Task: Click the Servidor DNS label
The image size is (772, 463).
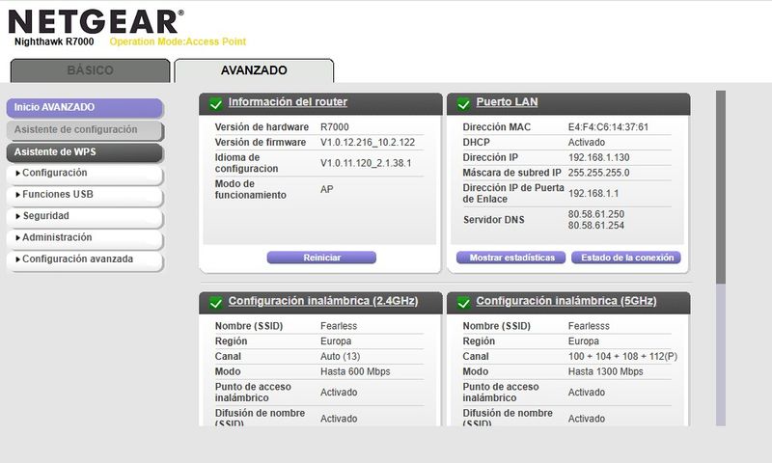Action: (x=493, y=220)
